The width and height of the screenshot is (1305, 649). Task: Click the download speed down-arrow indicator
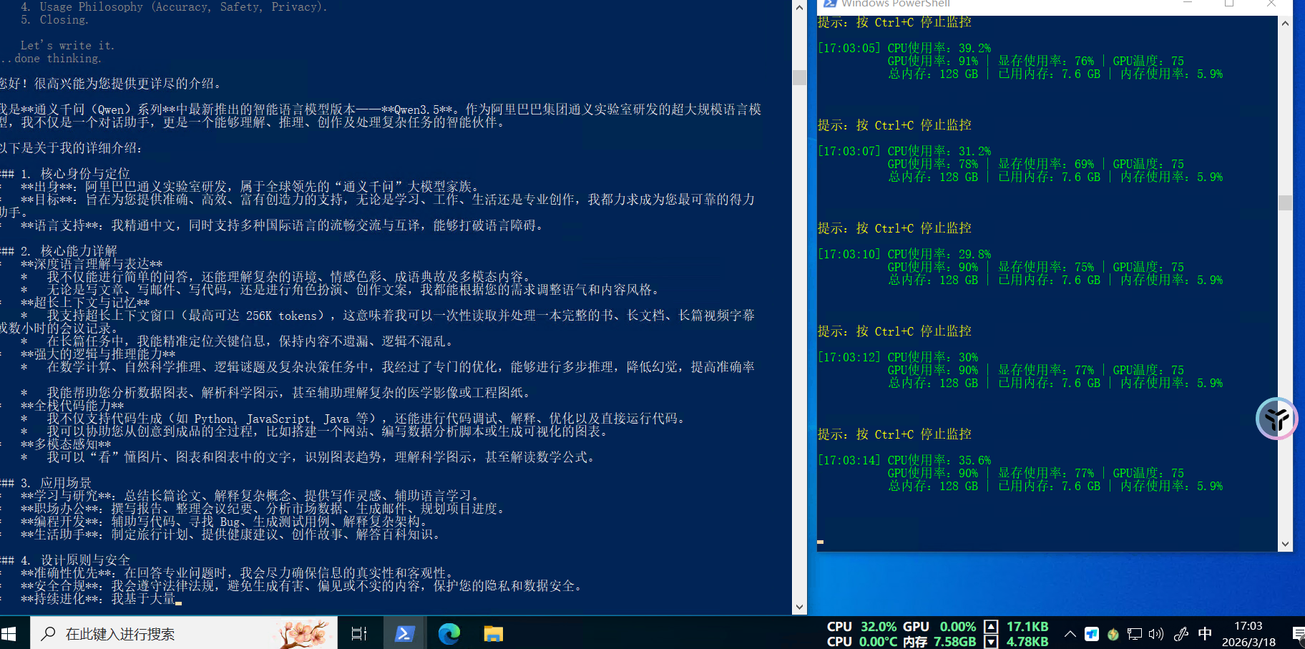tap(991, 642)
